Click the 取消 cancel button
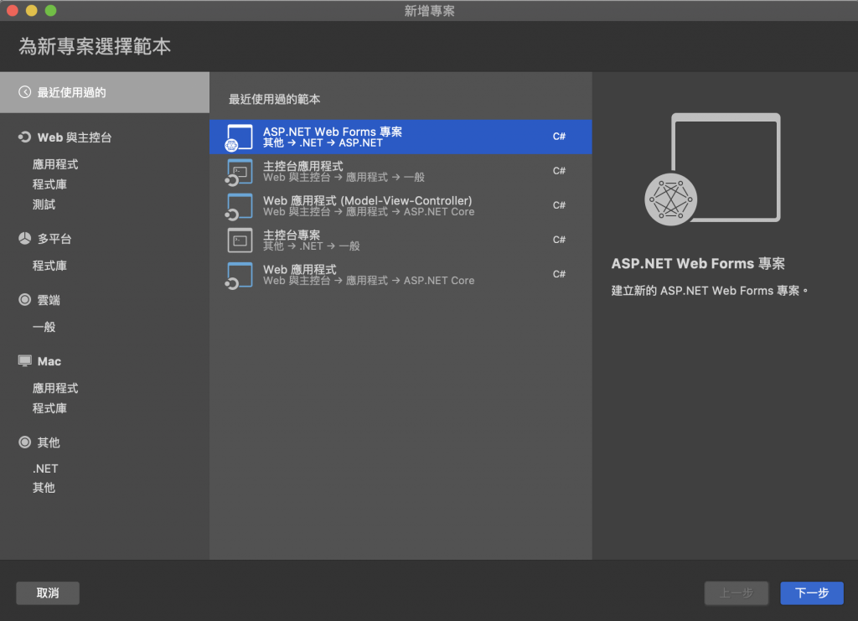 click(x=48, y=593)
